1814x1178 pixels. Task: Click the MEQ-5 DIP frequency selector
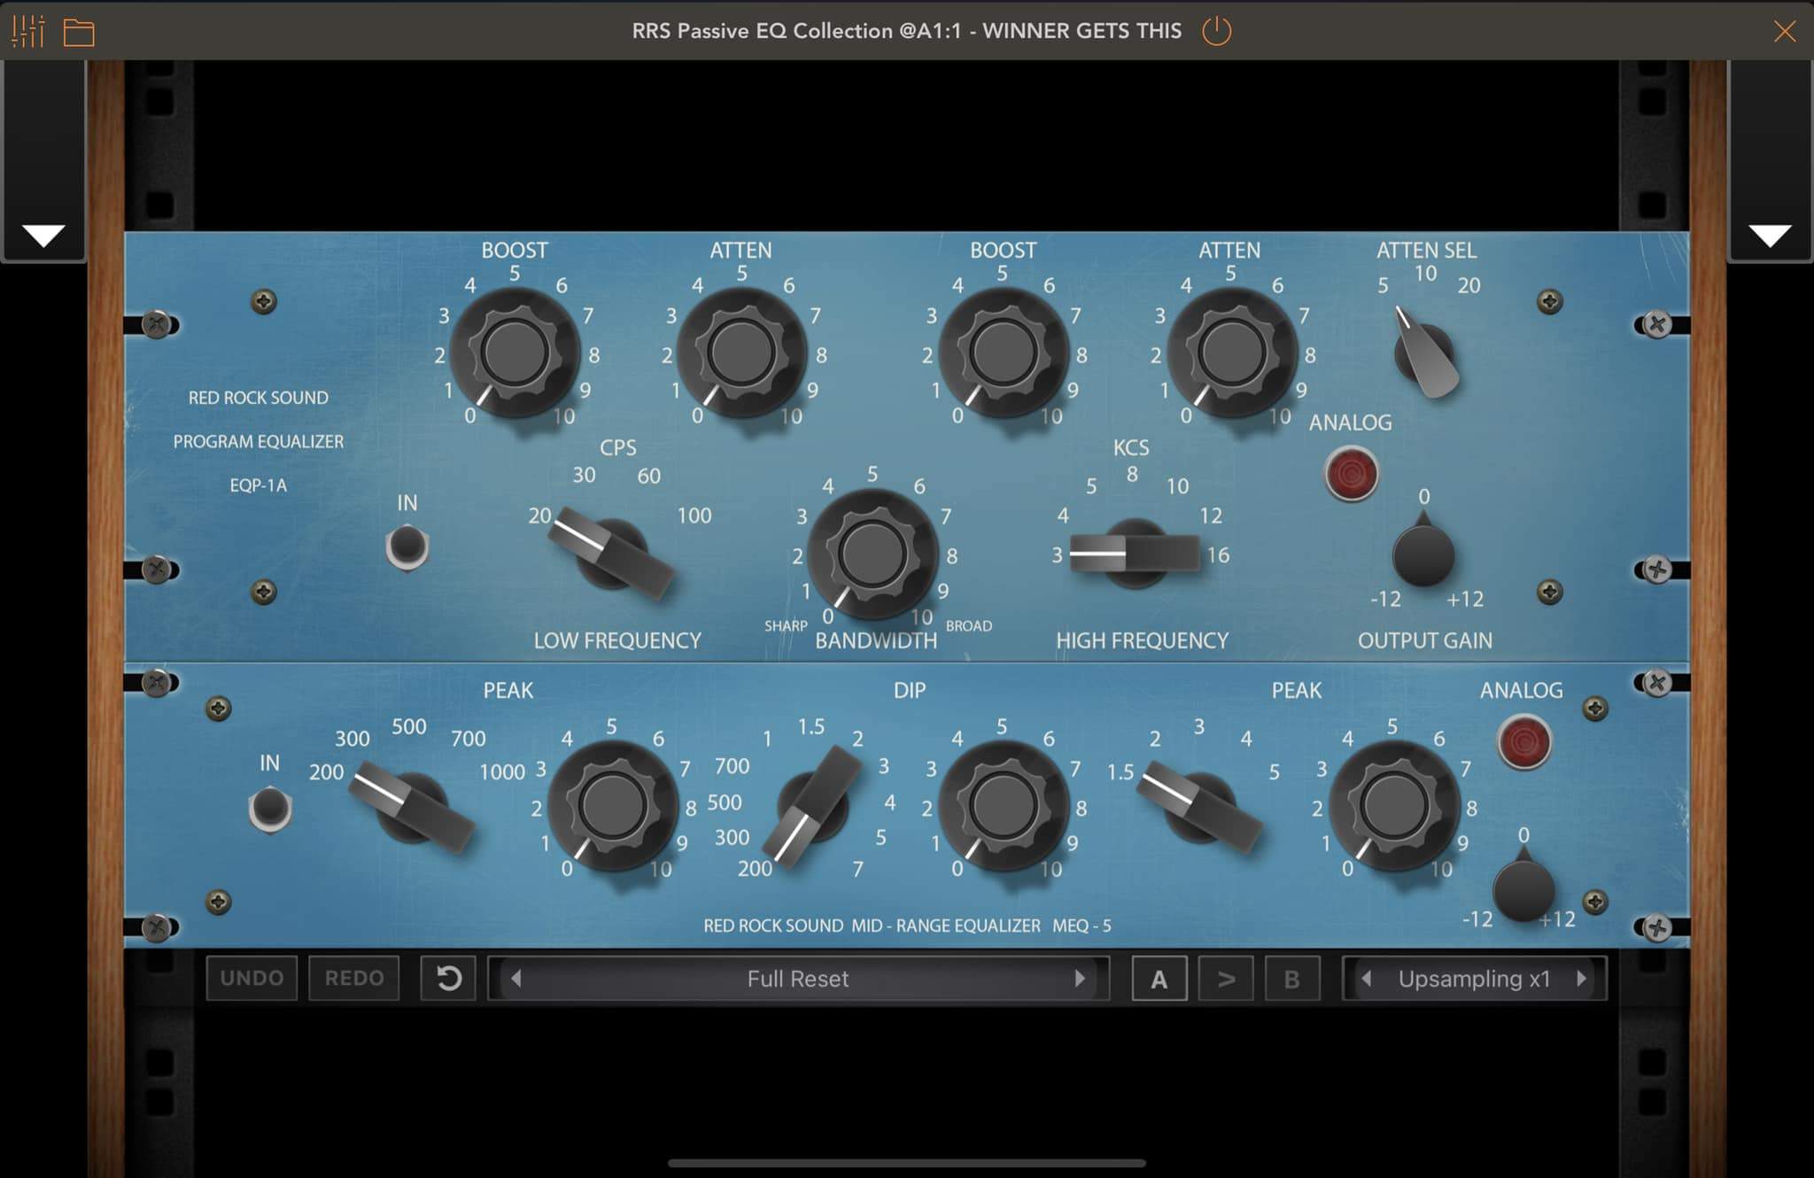tap(812, 805)
